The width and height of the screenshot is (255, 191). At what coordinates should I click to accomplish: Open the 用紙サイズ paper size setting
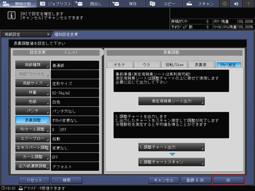[33, 83]
